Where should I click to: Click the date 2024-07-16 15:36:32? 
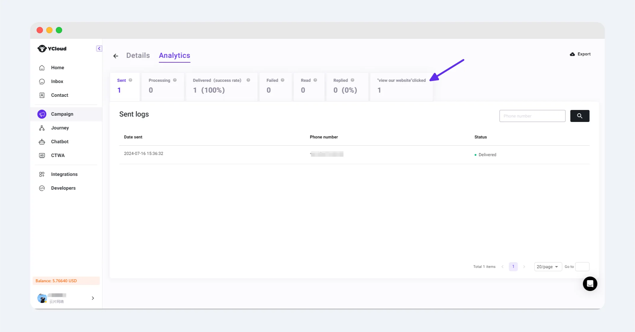143,153
